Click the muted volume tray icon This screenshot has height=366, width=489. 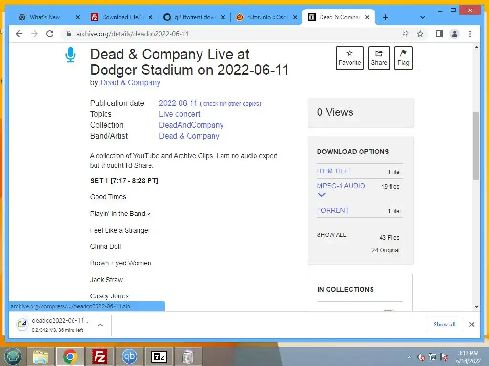click(x=421, y=357)
